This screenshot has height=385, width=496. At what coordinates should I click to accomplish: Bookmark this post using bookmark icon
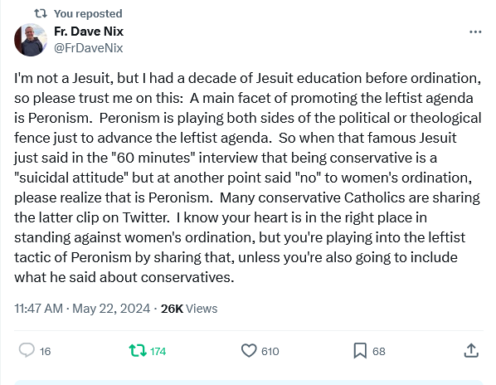click(360, 351)
